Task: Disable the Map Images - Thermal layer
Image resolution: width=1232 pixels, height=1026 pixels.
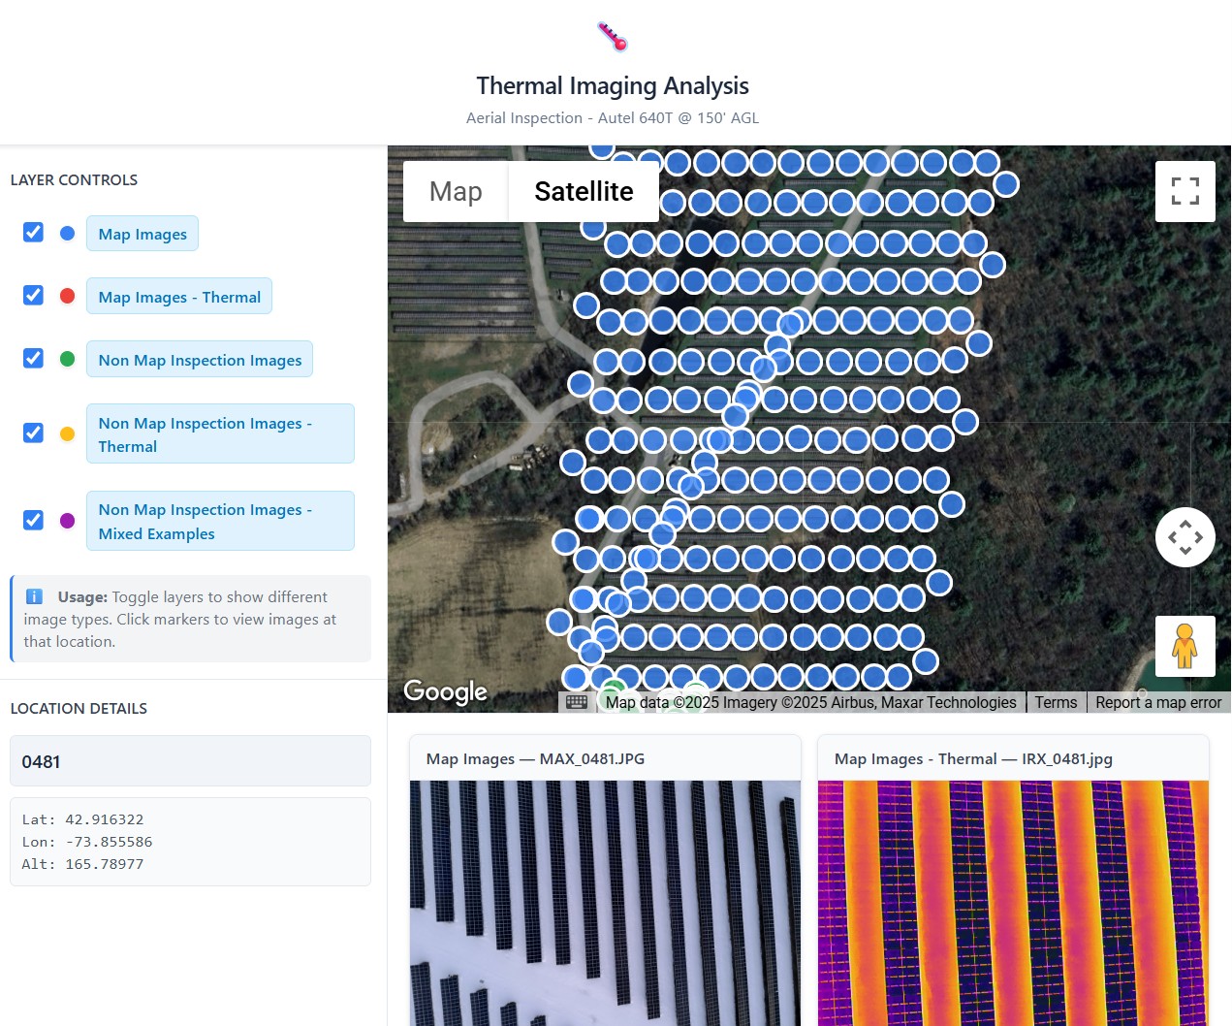Action: coord(33,295)
